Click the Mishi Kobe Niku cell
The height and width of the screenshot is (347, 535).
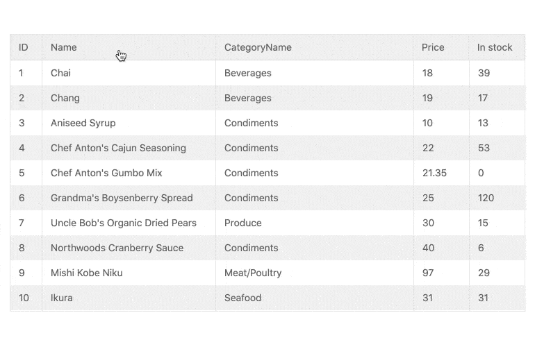pyautogui.click(x=87, y=273)
